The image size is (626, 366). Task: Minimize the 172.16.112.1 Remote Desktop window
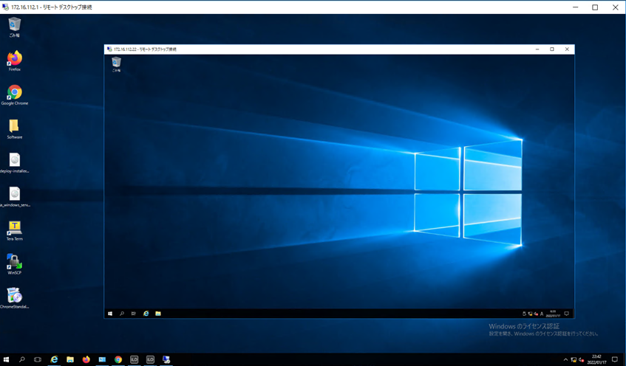click(575, 7)
